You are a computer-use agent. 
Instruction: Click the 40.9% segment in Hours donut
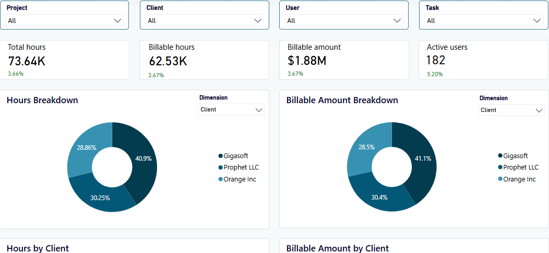pos(142,159)
